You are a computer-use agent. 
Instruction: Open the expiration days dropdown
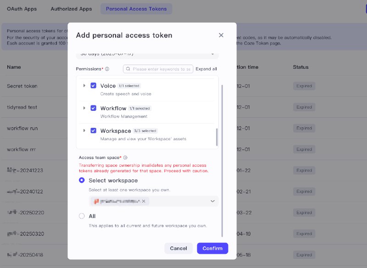point(147,55)
